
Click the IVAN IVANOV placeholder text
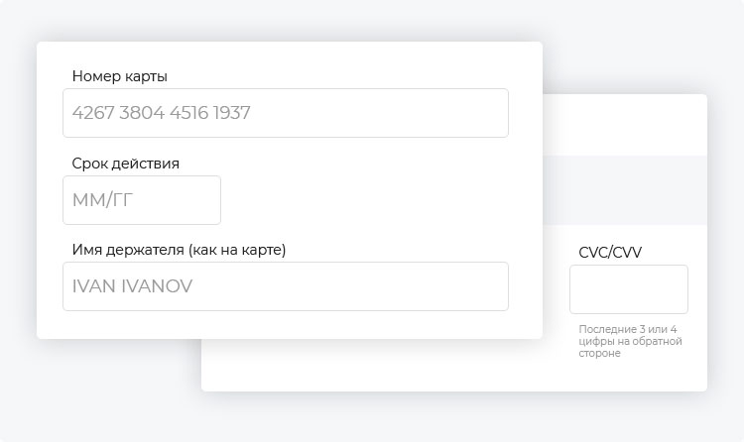coord(132,286)
